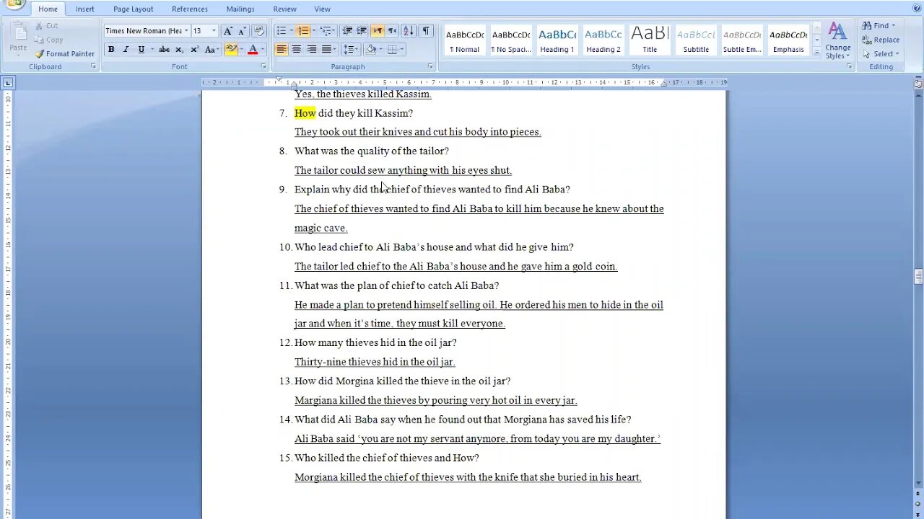Switch to the View tab
The height and width of the screenshot is (519, 924).
point(322,9)
